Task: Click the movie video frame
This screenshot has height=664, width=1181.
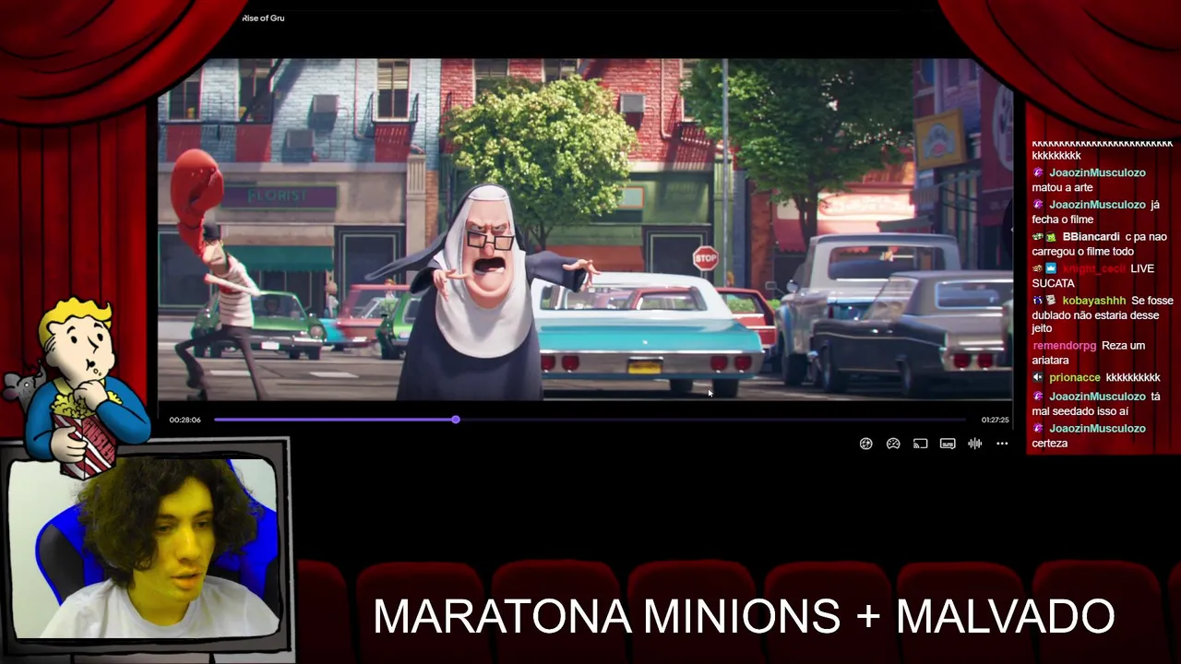Action: [585, 229]
